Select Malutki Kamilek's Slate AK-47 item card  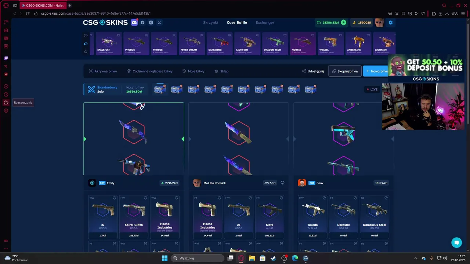pyautogui.click(x=270, y=217)
